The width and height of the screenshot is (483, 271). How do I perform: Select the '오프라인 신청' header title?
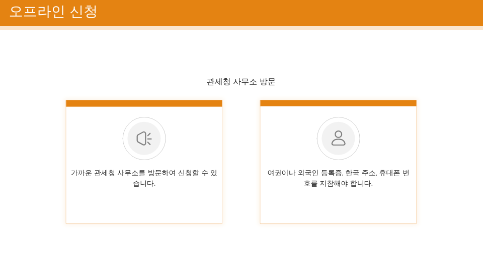[53, 12]
